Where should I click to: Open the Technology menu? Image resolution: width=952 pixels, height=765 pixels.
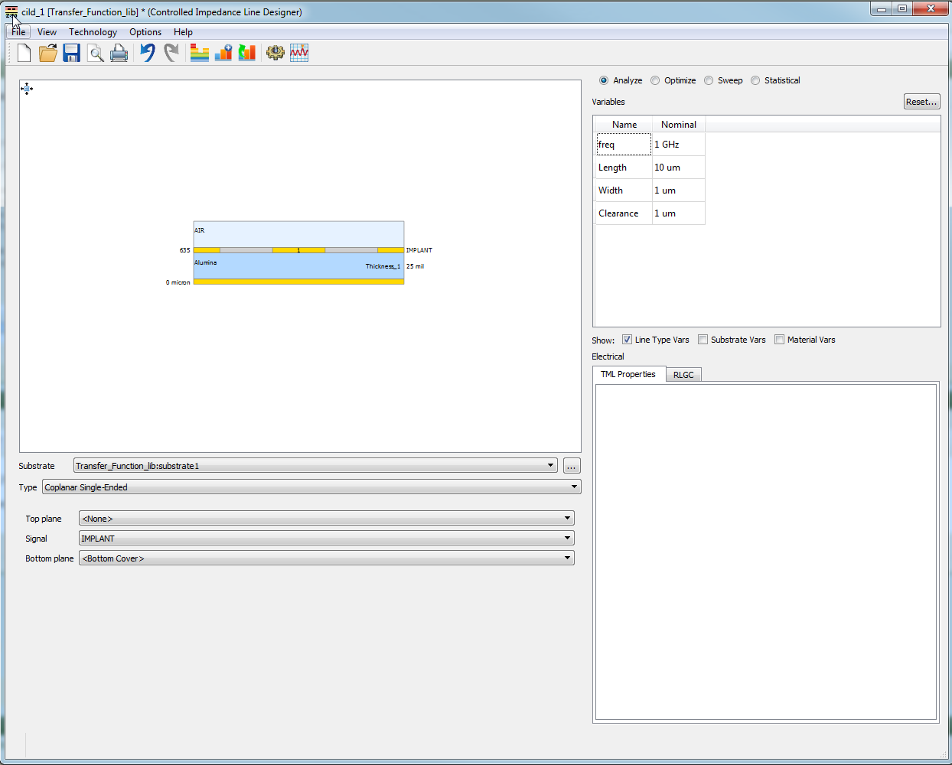pyautogui.click(x=93, y=32)
